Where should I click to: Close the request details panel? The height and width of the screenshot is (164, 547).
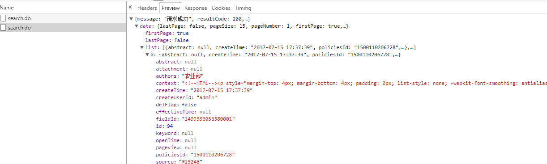point(130,8)
